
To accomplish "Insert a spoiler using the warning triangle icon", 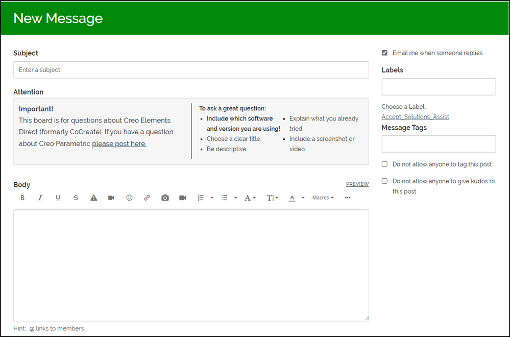I will click(94, 198).
